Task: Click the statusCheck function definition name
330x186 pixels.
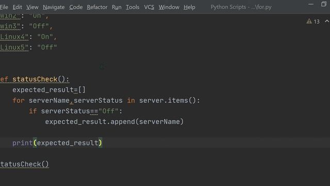Action: pos(35,79)
